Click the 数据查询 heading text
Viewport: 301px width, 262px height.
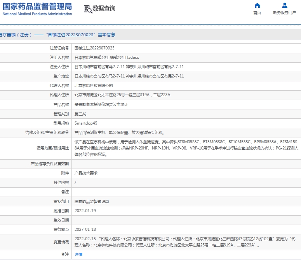point(104,9)
